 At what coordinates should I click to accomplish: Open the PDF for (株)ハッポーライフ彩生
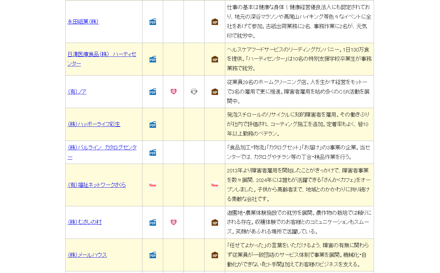pos(153,125)
